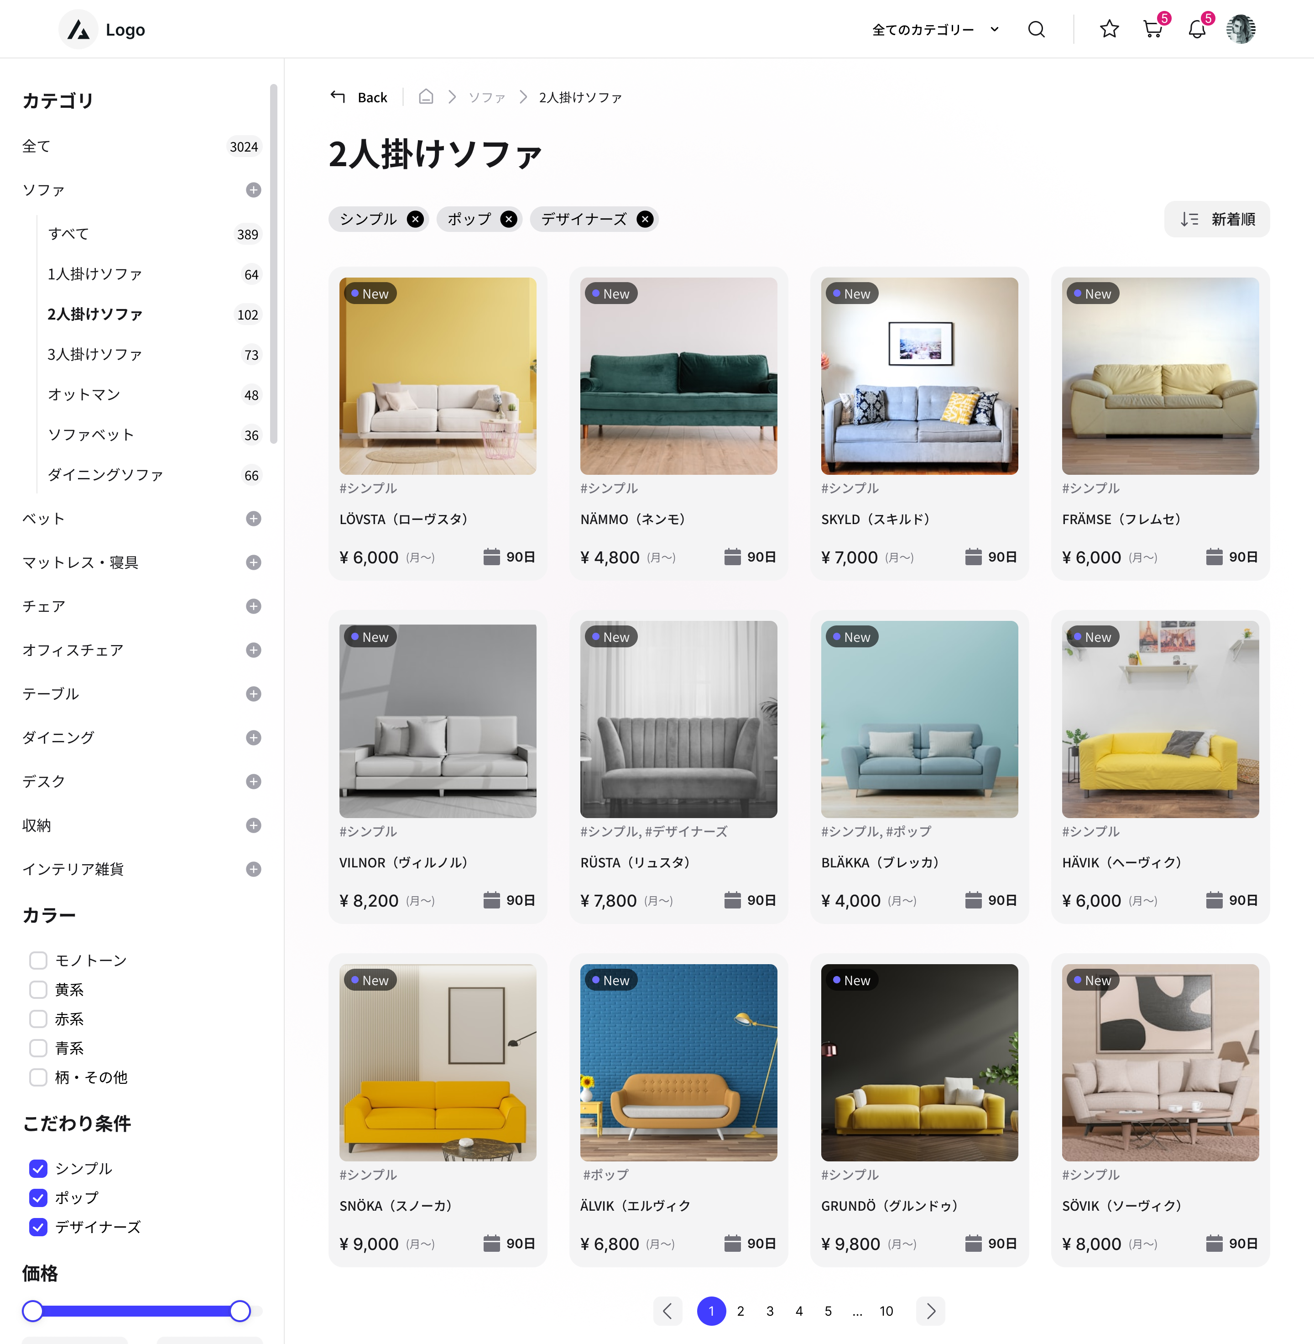
Task: Click the Back arrow icon
Action: click(x=338, y=97)
